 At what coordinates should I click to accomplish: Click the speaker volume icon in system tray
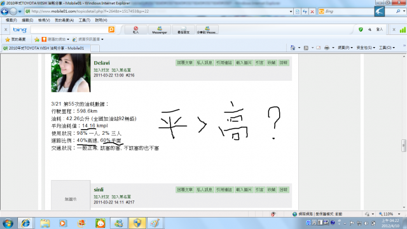pyautogui.click(x=366, y=223)
